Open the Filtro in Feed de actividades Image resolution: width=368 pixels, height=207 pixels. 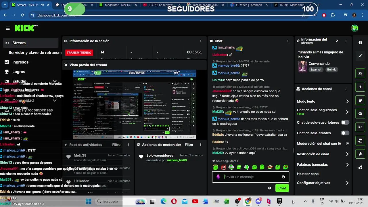pos(116,145)
